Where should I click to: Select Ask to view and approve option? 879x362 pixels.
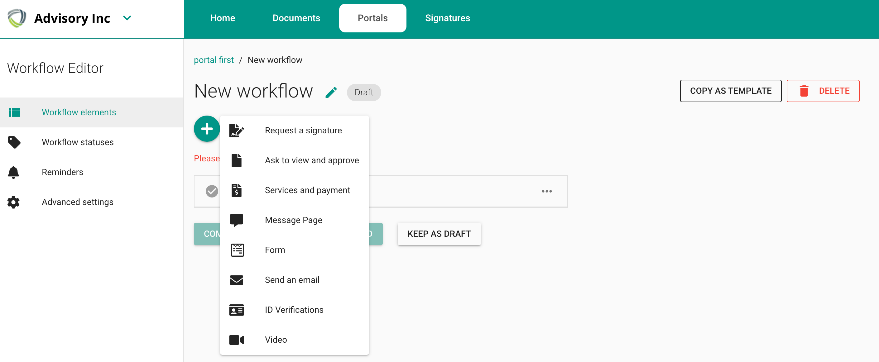pos(311,160)
